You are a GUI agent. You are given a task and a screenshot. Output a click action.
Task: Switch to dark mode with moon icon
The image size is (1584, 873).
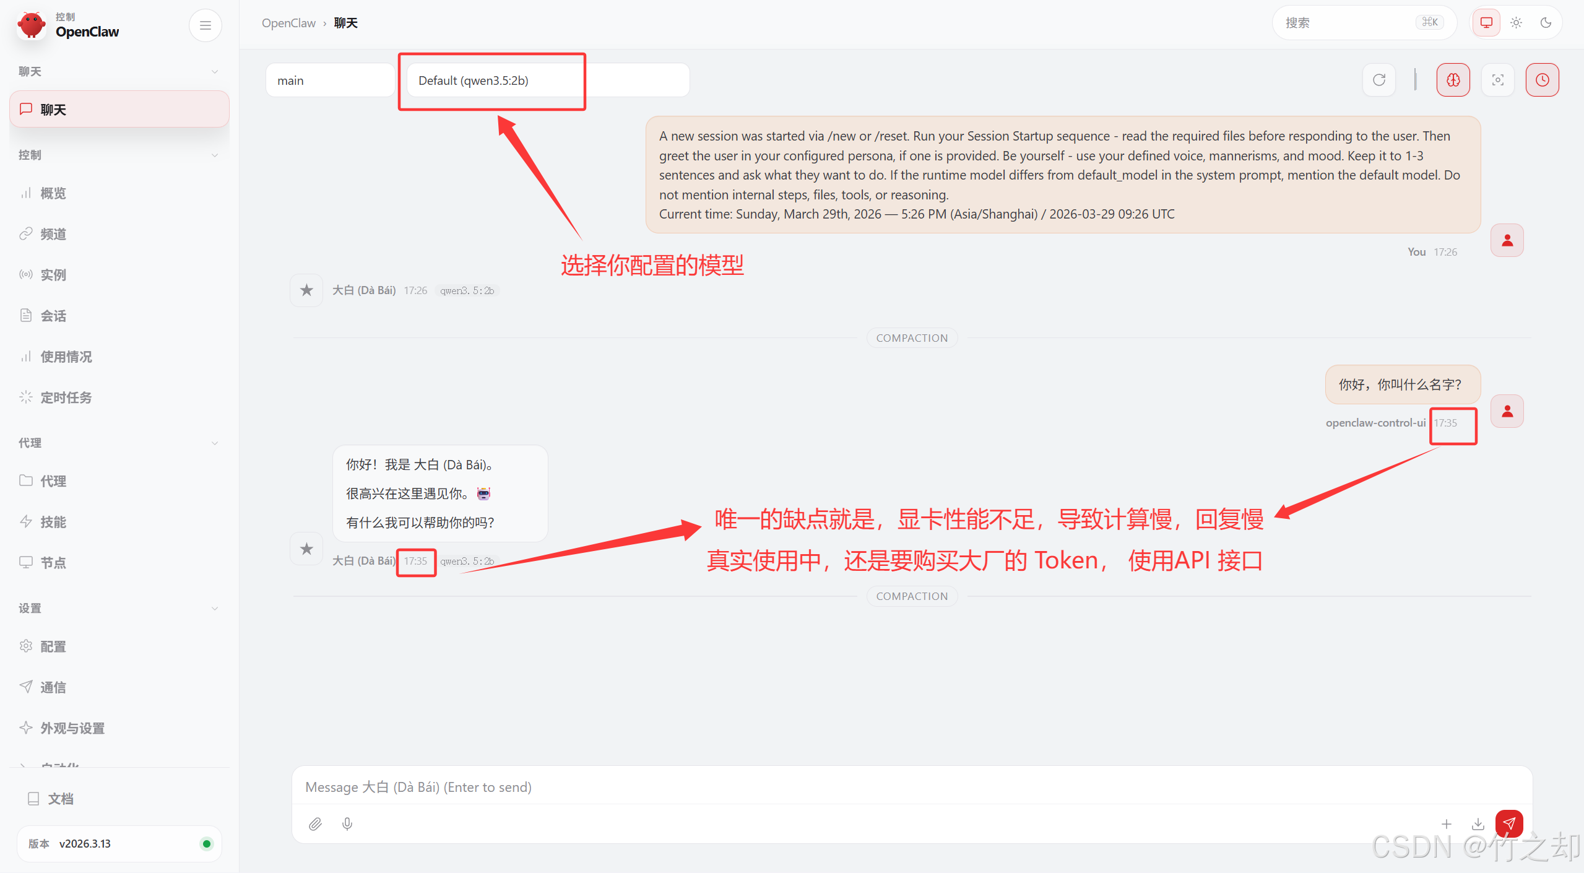tap(1546, 22)
